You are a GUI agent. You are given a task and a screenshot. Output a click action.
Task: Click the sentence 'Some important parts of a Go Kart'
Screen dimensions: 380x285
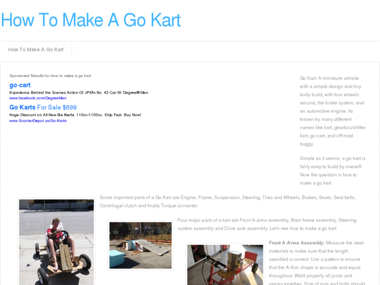(x=227, y=201)
